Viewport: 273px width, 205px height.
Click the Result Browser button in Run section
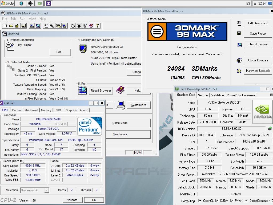click(x=101, y=90)
